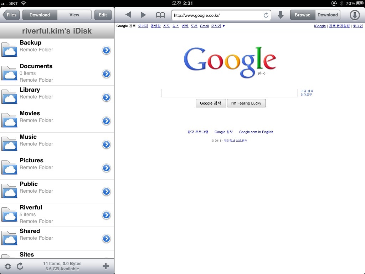Add new item with plus icon

(106, 266)
